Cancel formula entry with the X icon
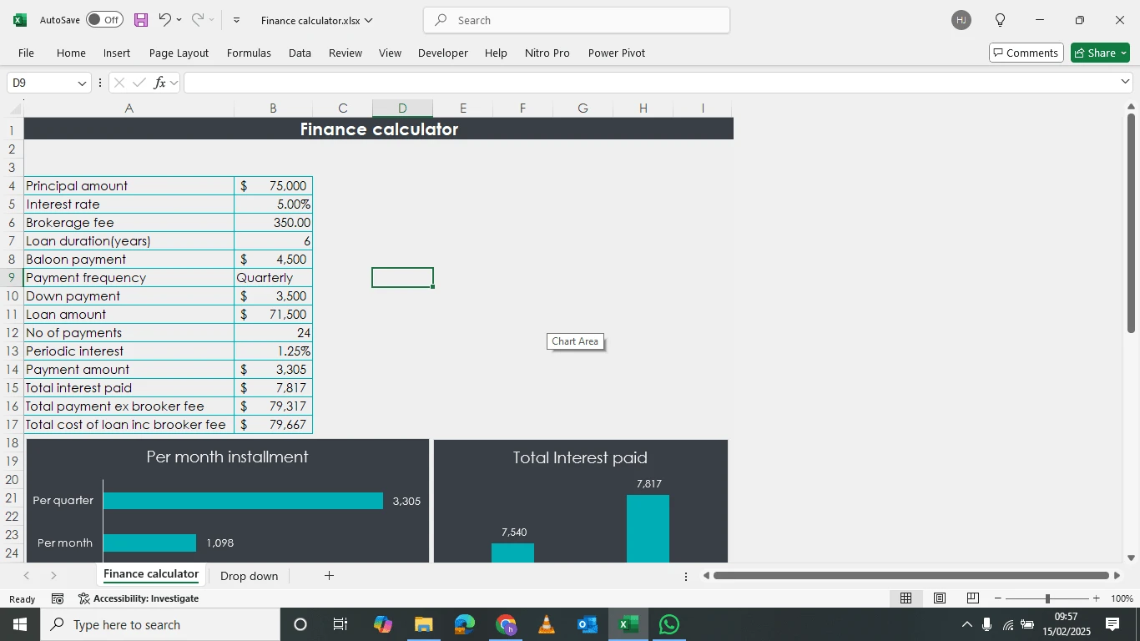This screenshot has width=1140, height=641. tap(119, 83)
